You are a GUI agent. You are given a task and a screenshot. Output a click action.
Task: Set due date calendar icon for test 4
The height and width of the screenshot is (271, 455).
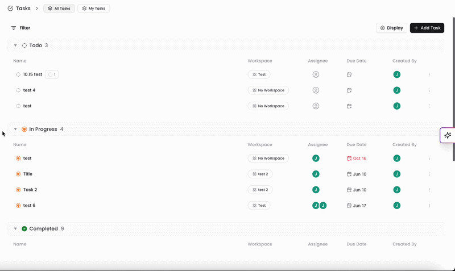tap(349, 90)
